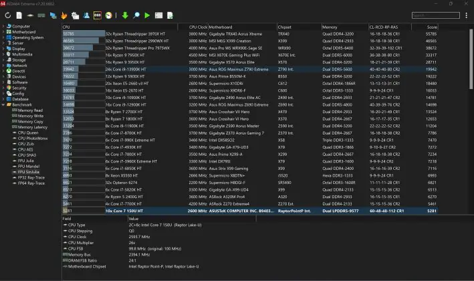Expand the Storage tree node
The width and height of the screenshot is (474, 281).
pyautogui.click(x=3, y=60)
